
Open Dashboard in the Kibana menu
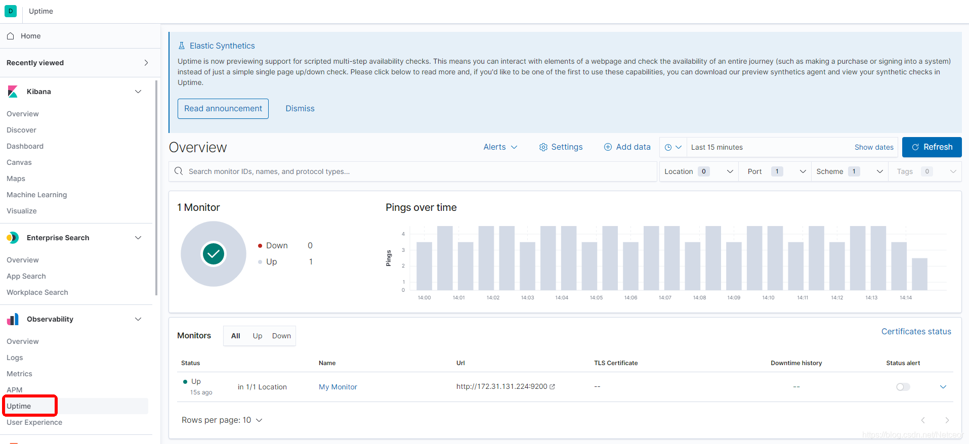[25, 146]
